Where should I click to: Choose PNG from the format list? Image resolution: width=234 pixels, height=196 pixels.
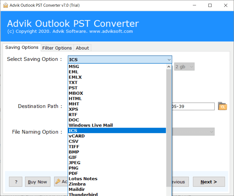117,168
